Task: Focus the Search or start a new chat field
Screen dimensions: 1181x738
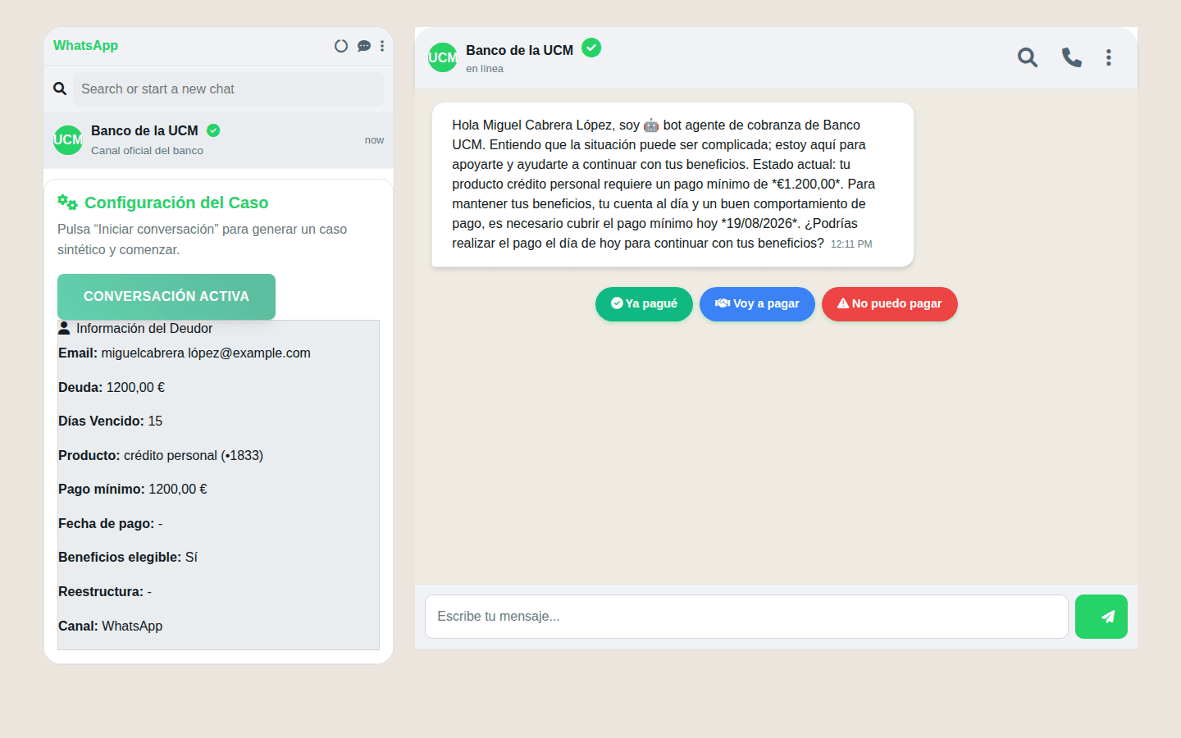Action: pyautogui.click(x=228, y=89)
